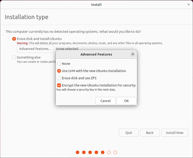Click the Quit button
Viewport: 193px width, 158px height.
click(129, 133)
